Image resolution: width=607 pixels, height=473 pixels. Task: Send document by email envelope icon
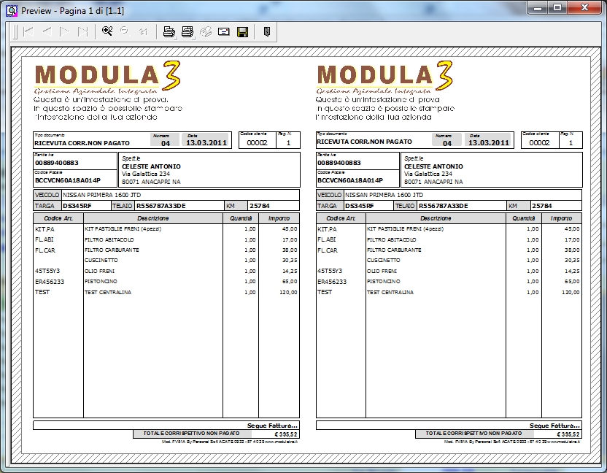(224, 32)
